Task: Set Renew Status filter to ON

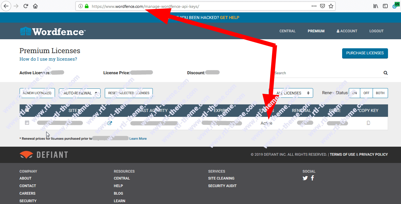Action: point(355,93)
